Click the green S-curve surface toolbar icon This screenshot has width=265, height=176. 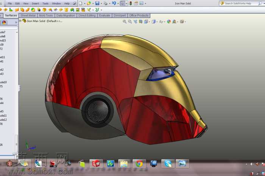97,10
